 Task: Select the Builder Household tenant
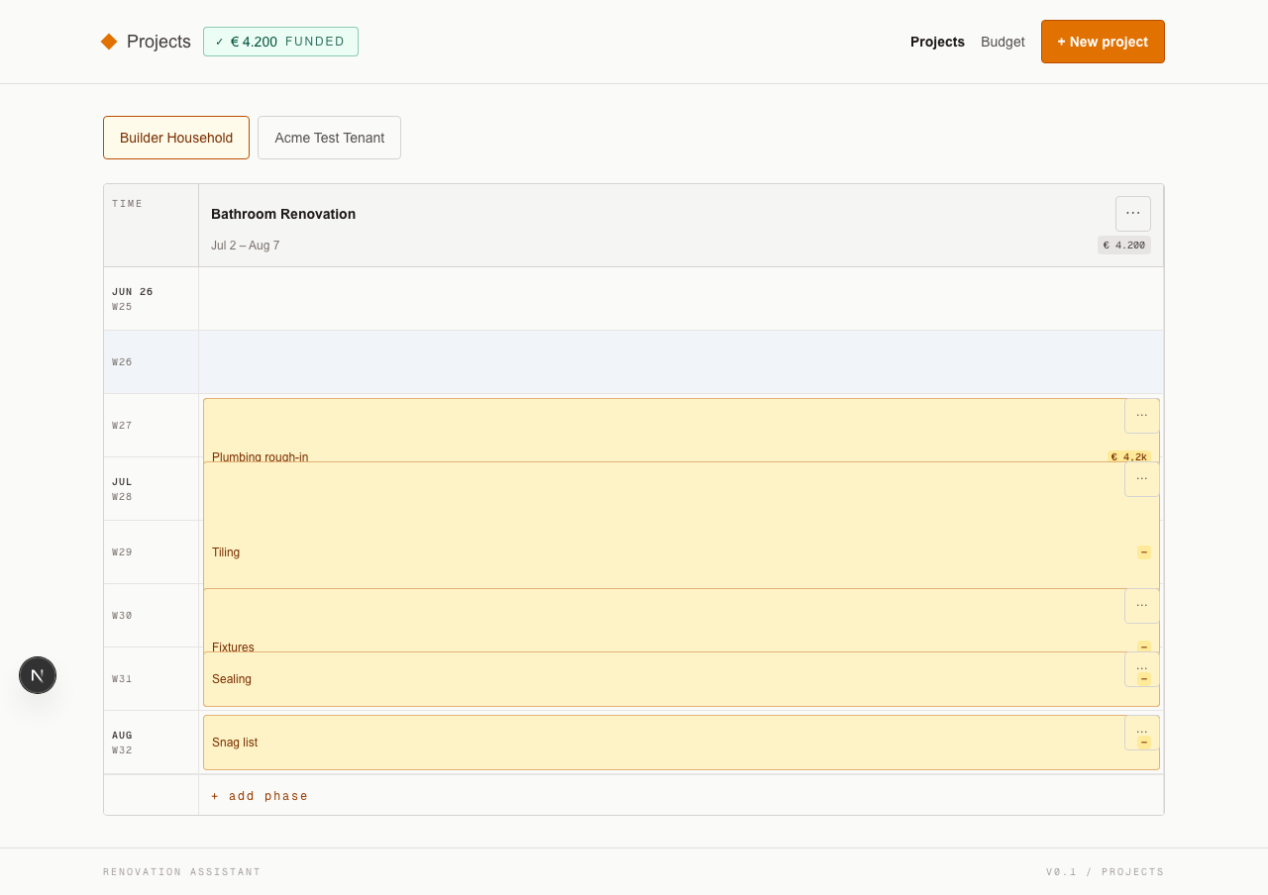[176, 138]
